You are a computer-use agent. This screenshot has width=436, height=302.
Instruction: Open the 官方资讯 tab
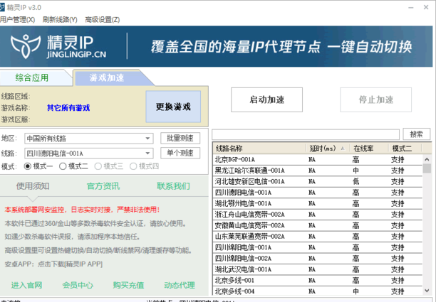[x=103, y=186]
